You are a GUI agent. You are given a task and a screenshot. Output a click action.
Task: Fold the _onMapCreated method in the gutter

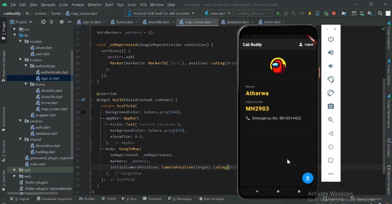click(90, 45)
